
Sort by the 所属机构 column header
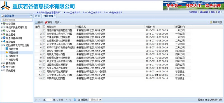pos(183,26)
